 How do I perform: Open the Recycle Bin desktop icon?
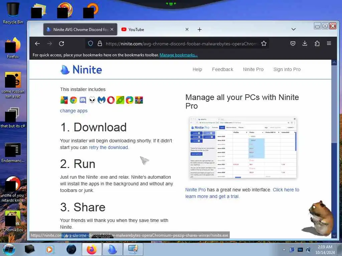[x=13, y=13]
